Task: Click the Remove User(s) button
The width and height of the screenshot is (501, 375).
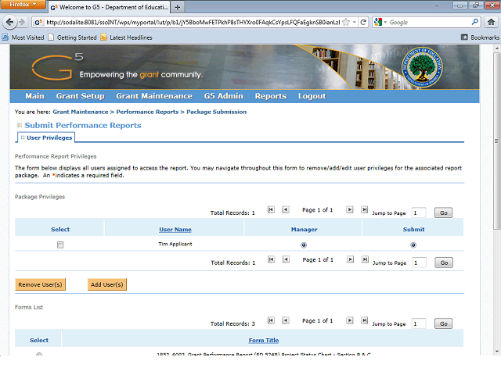Action: (x=40, y=284)
